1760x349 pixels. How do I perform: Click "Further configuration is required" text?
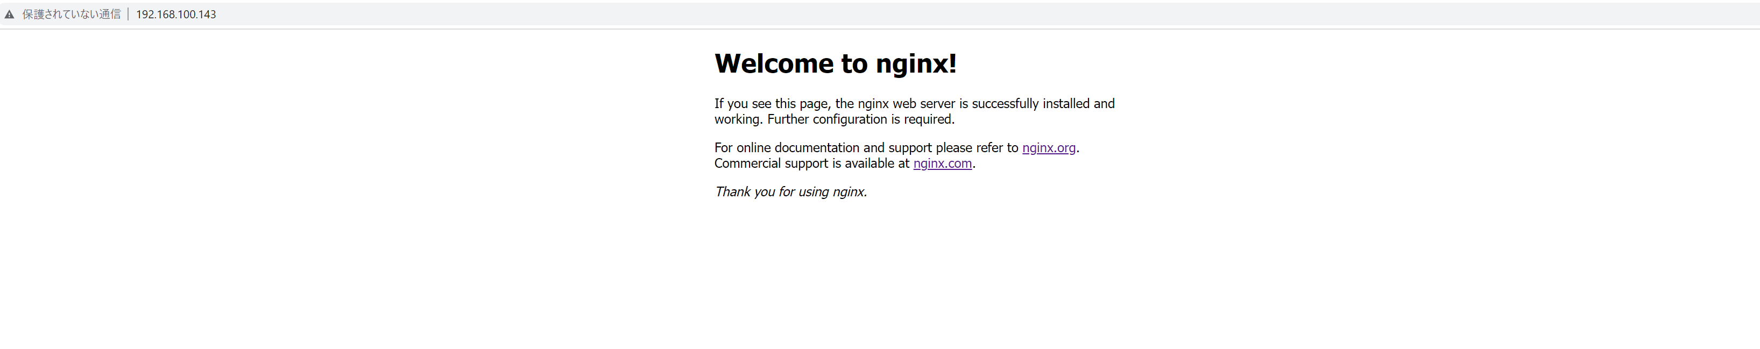tap(860, 119)
